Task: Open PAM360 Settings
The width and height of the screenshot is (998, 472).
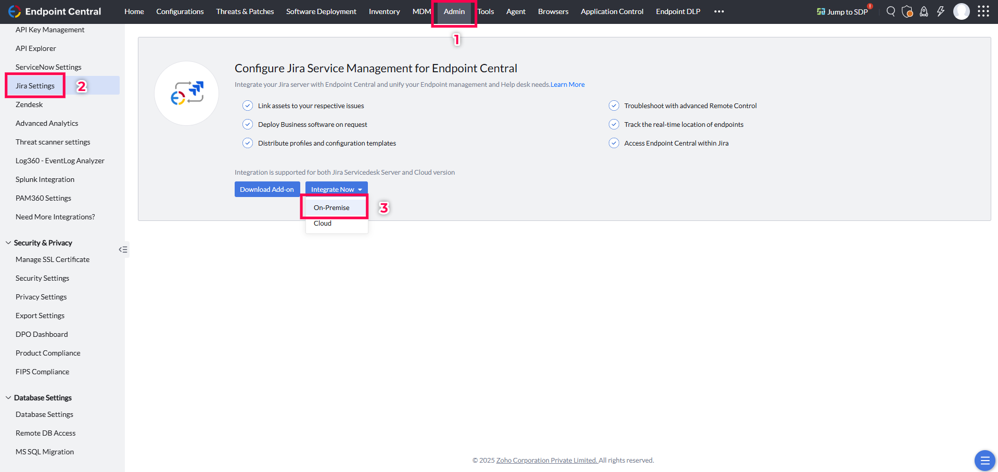Action: [43, 198]
